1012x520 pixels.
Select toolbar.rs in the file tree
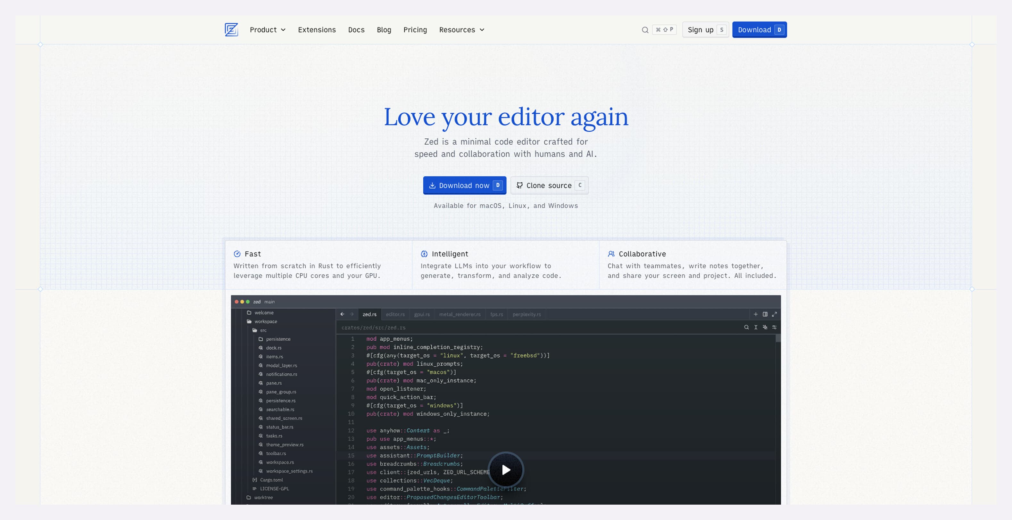(x=272, y=454)
